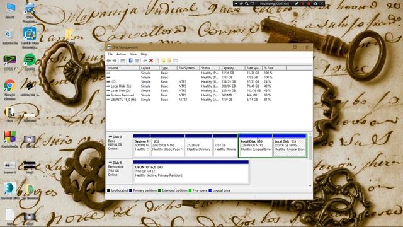Click the pencil annotate icon in recorder bar
This screenshot has width=403, height=227.
tap(297, 4)
